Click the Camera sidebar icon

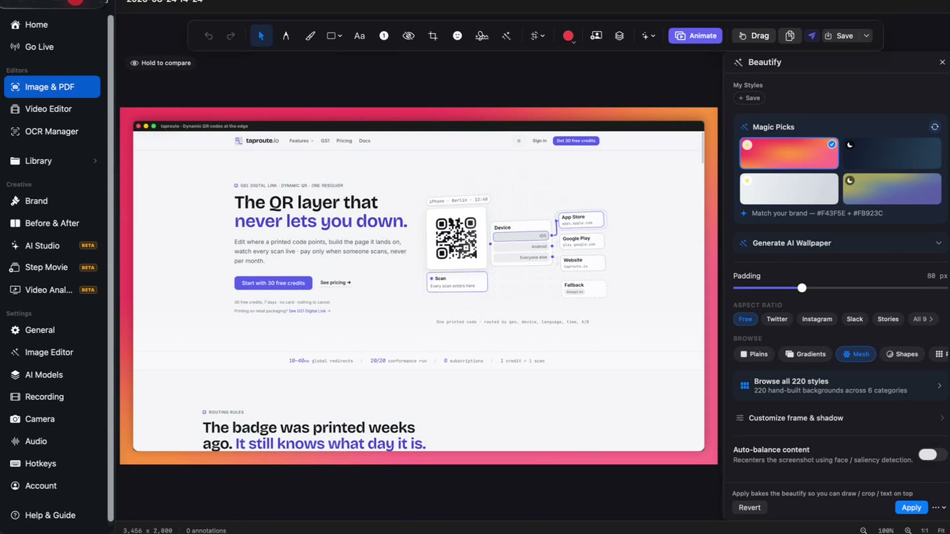(15, 419)
